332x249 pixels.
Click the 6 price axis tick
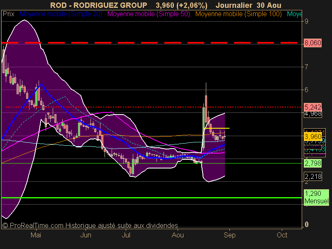306,90
